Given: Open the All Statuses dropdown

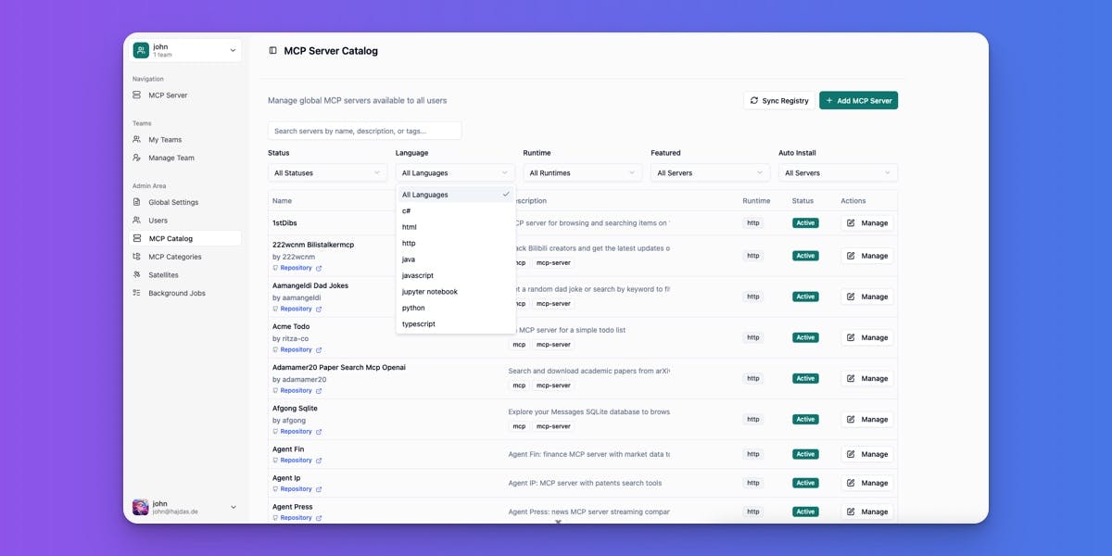Looking at the screenshot, I should click(x=327, y=172).
